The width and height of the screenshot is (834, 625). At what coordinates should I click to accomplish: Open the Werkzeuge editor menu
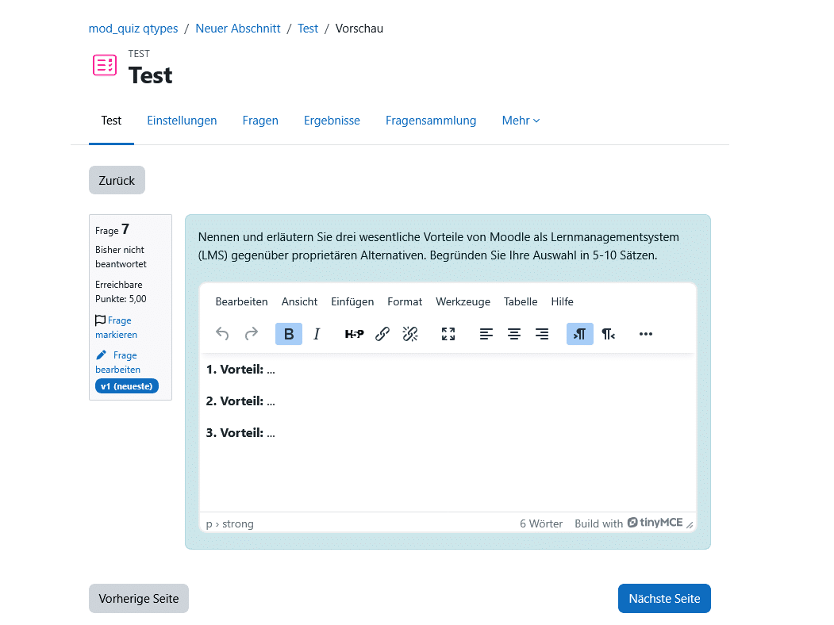[463, 302]
